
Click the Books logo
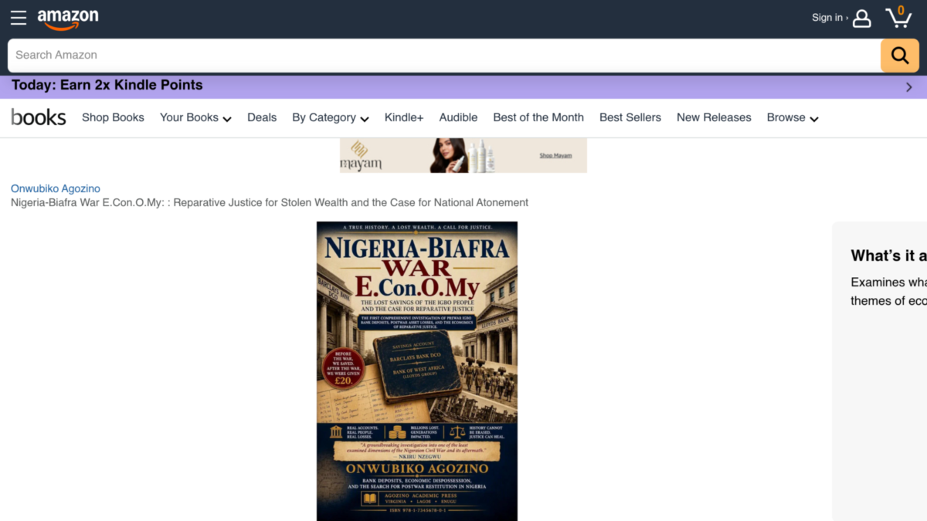click(39, 117)
